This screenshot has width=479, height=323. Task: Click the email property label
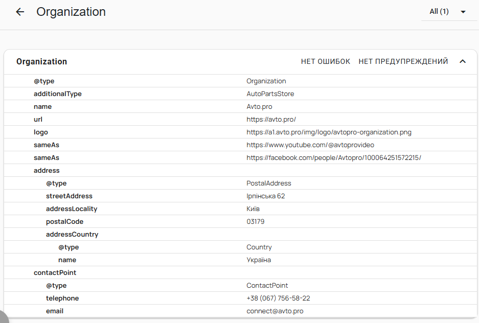55,311
